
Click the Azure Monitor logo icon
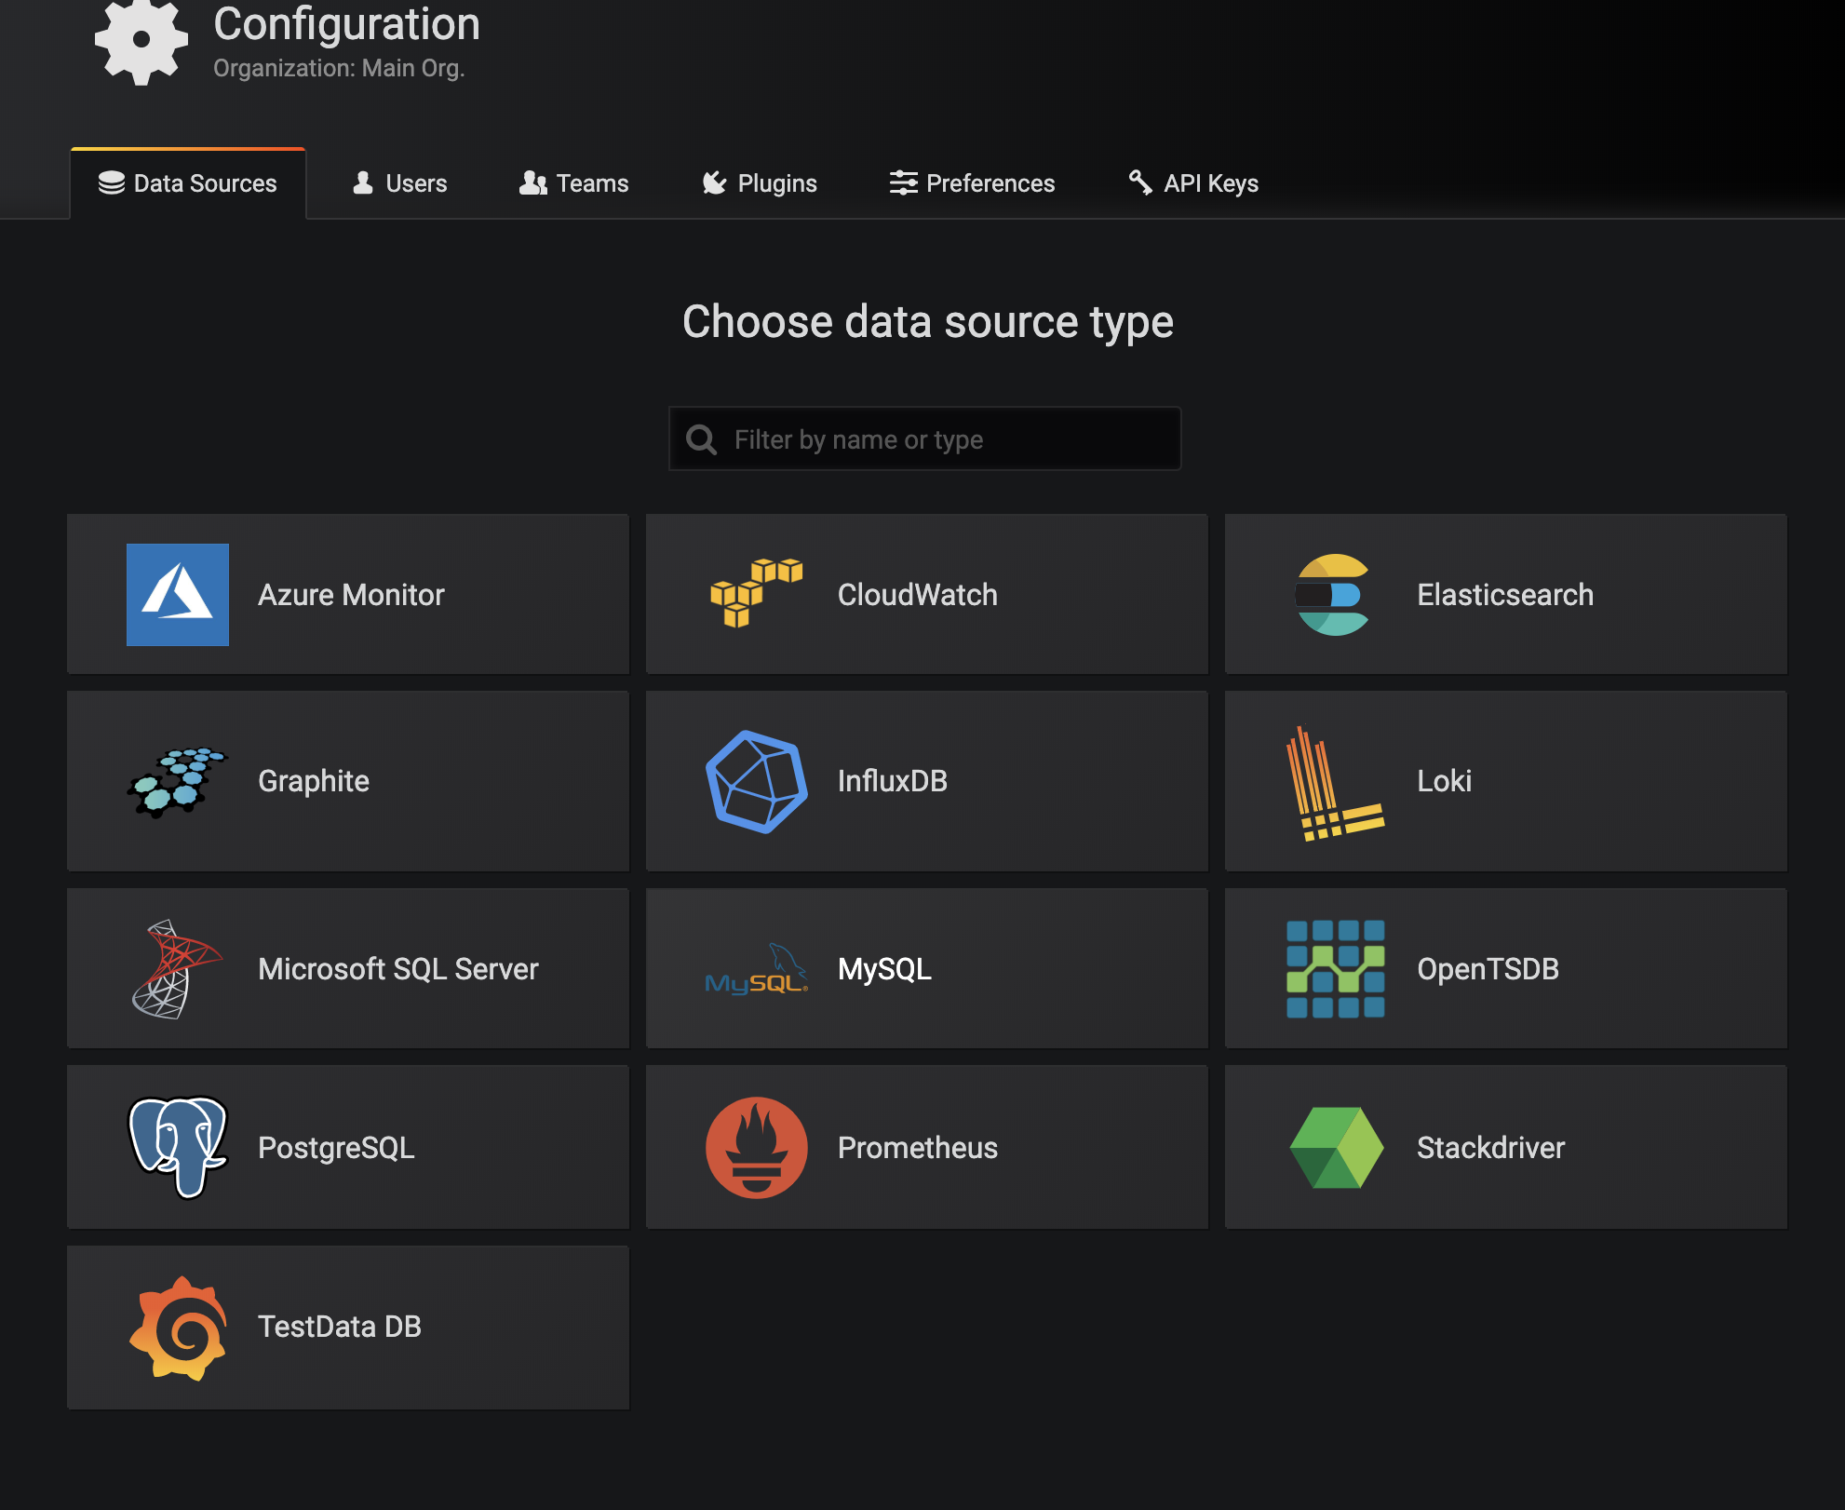click(x=177, y=595)
